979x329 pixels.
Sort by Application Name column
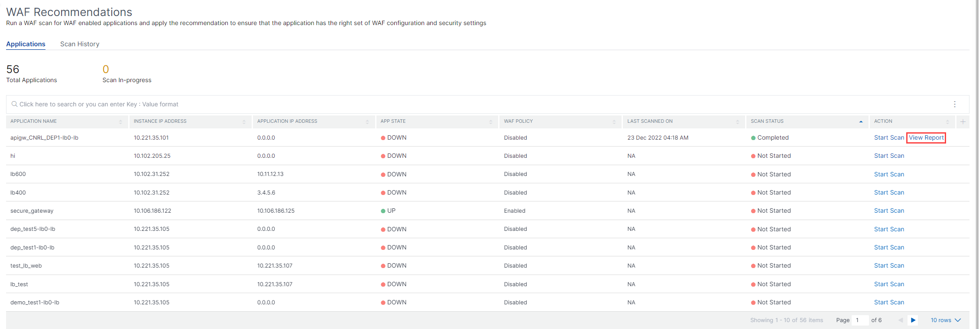tap(120, 122)
